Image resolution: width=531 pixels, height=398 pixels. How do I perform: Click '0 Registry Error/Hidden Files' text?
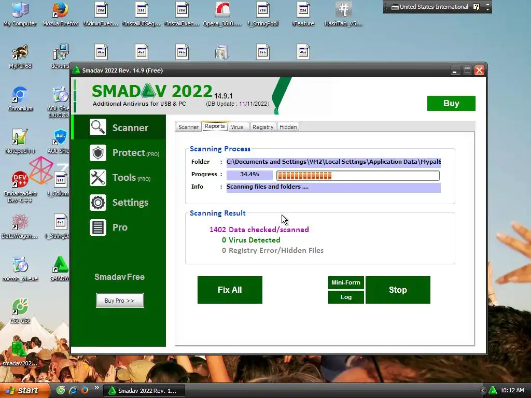tap(273, 250)
